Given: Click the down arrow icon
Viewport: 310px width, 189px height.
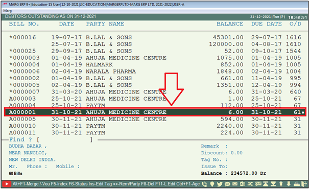Looking at the screenshot, I should click(289, 184).
